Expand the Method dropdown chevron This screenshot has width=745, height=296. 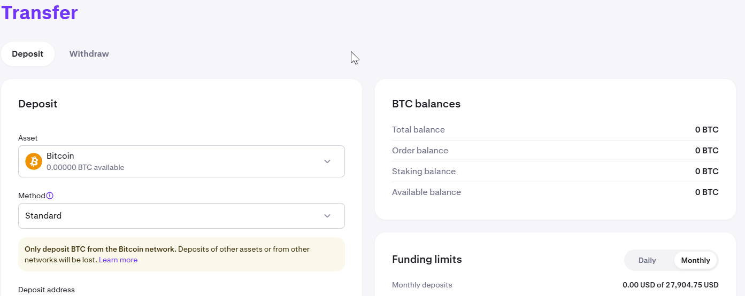tap(327, 216)
